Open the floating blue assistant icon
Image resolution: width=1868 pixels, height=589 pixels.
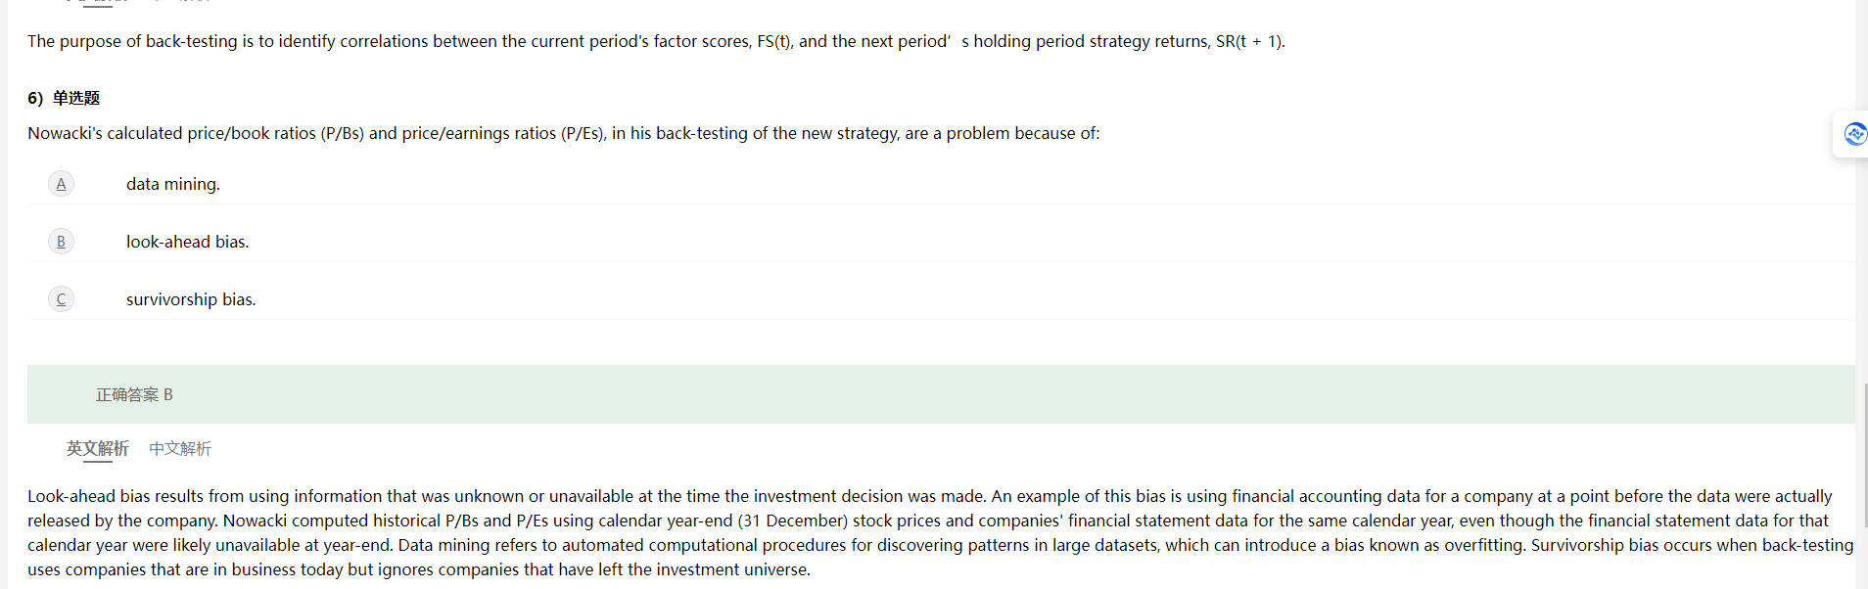[1853, 134]
